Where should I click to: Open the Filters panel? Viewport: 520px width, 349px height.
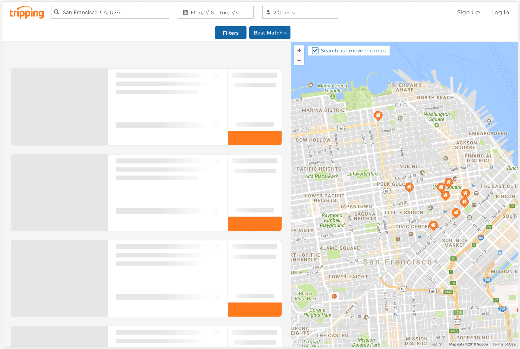click(231, 33)
